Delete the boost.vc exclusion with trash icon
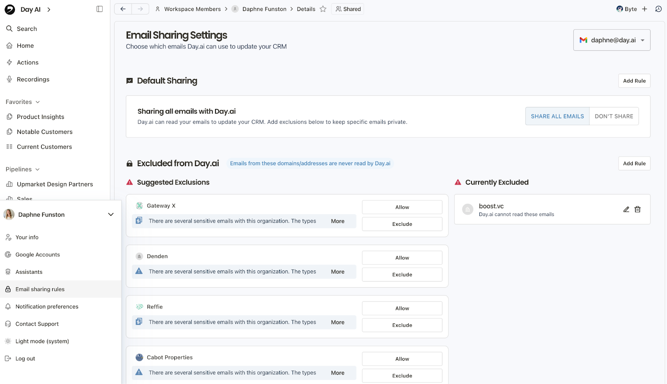667x384 pixels. [x=637, y=210]
